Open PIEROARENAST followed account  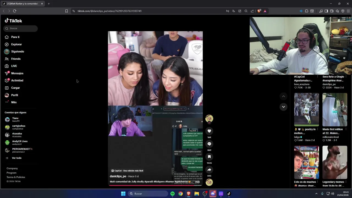coord(19,150)
